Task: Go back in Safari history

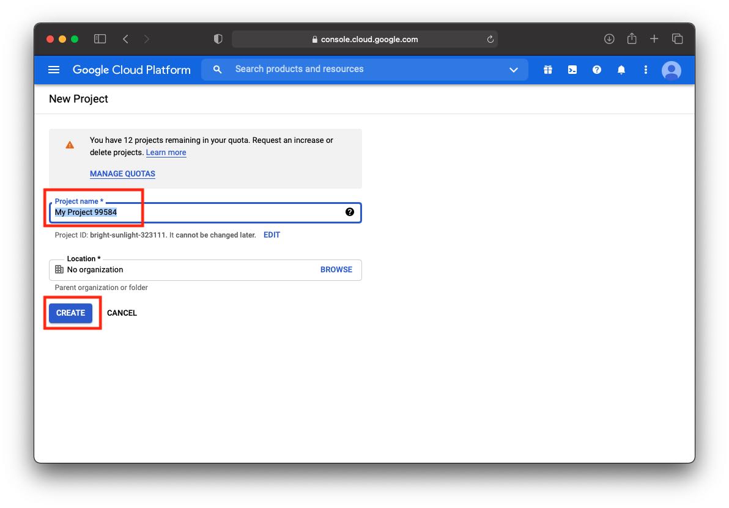Action: [x=125, y=39]
